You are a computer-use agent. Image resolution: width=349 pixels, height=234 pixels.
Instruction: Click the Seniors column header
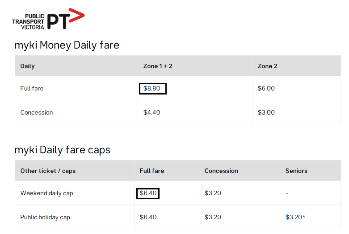pyautogui.click(x=296, y=171)
